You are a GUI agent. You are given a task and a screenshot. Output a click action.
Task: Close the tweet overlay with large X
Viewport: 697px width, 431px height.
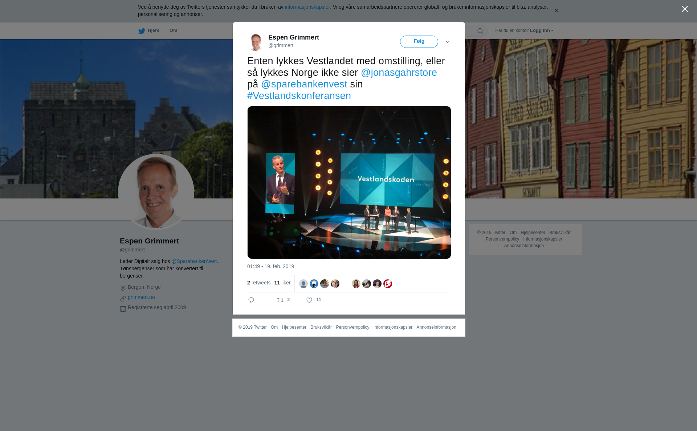click(x=685, y=9)
